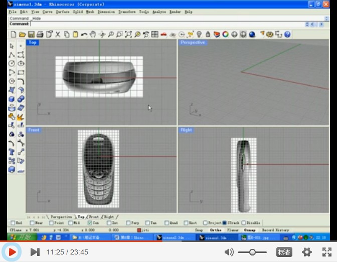Open the four viewports layout icon
This screenshot has height=262, width=337.
pyautogui.click(x=155, y=35)
